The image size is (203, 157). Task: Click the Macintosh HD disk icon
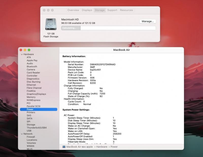[51, 25]
